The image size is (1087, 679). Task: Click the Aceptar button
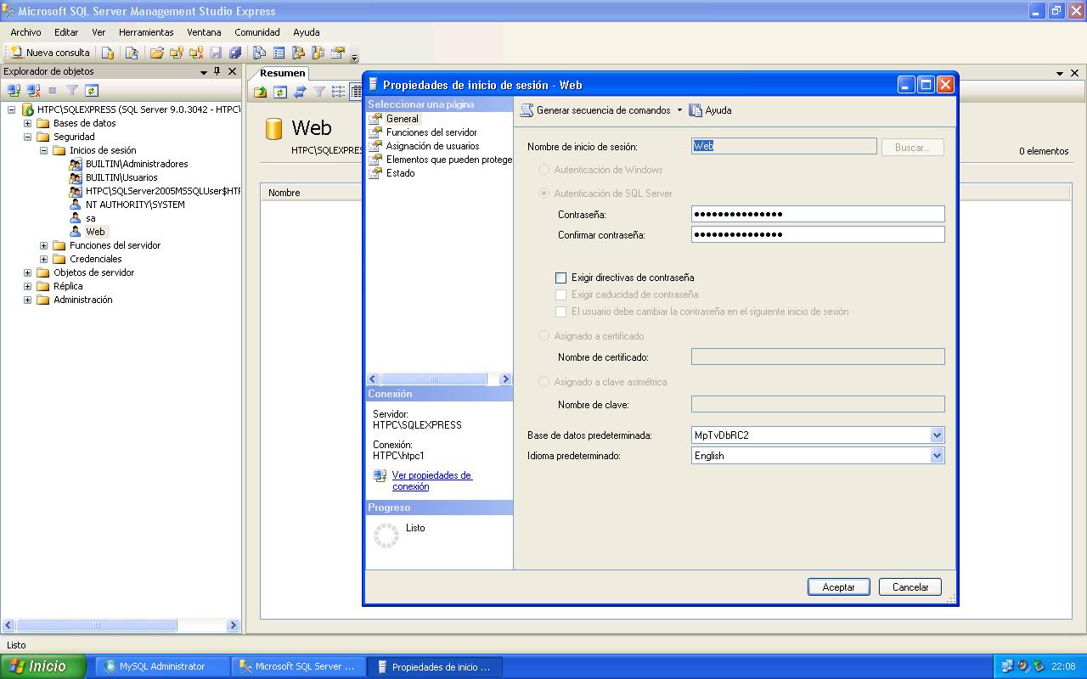(838, 587)
